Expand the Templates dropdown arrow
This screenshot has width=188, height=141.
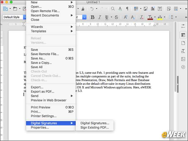[20, 9]
